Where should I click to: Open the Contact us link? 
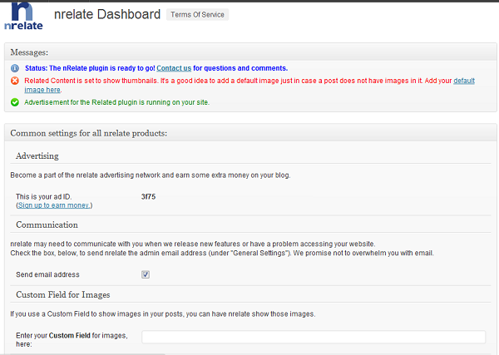point(174,68)
